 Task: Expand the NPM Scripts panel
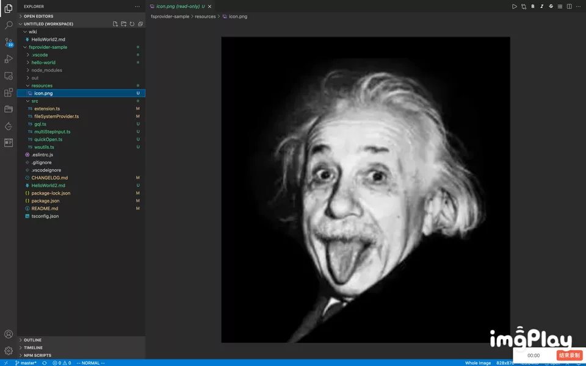[81, 355]
